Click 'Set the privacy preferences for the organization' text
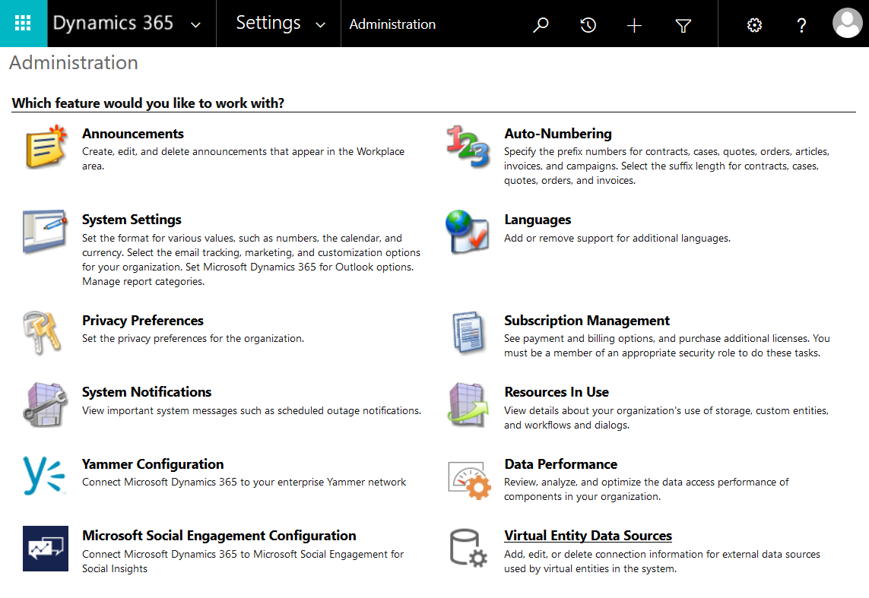Viewport: 869px width, 598px height. pyautogui.click(x=193, y=338)
